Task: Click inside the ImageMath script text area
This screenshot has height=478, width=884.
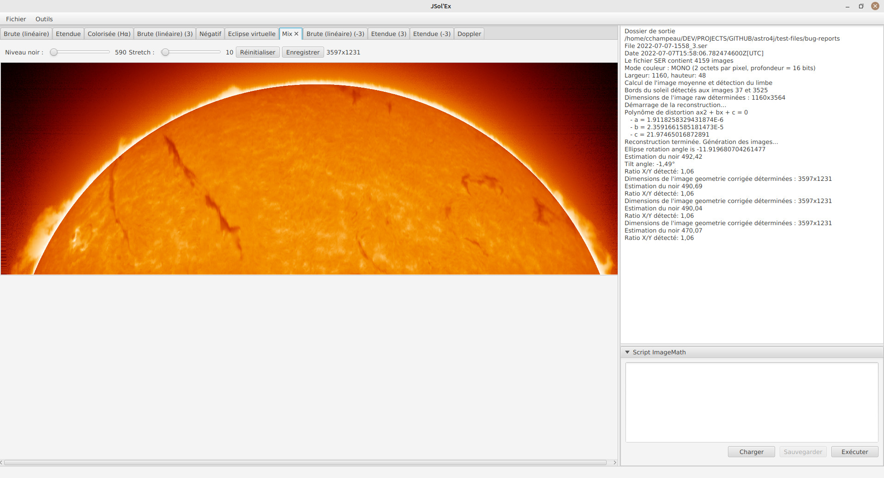Action: pos(752,402)
